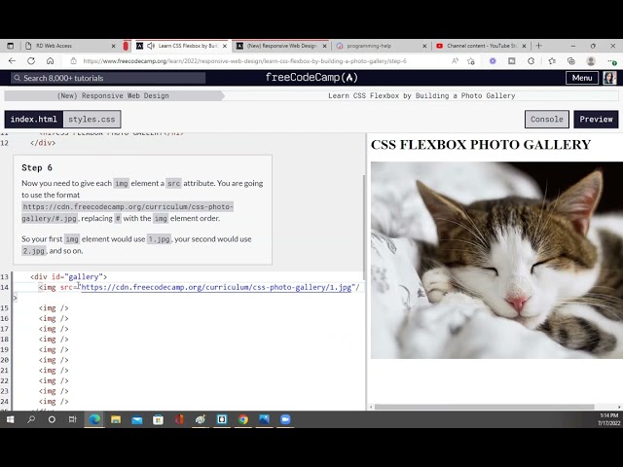The height and width of the screenshot is (467, 623).
Task: Switch to the Channel content - YouTube tab
Action: pyautogui.click(x=481, y=46)
